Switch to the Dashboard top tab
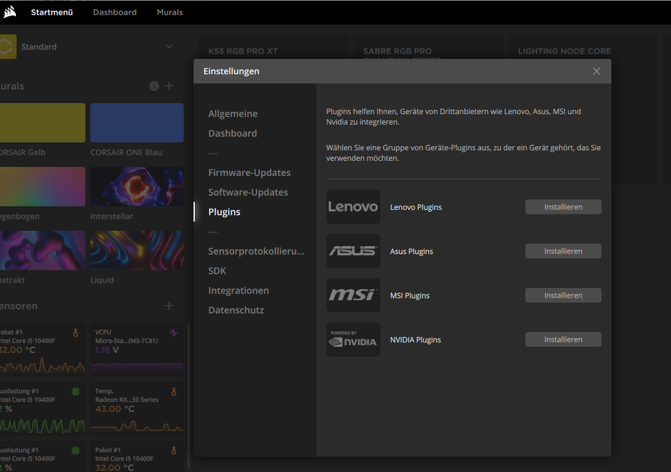 (x=115, y=12)
